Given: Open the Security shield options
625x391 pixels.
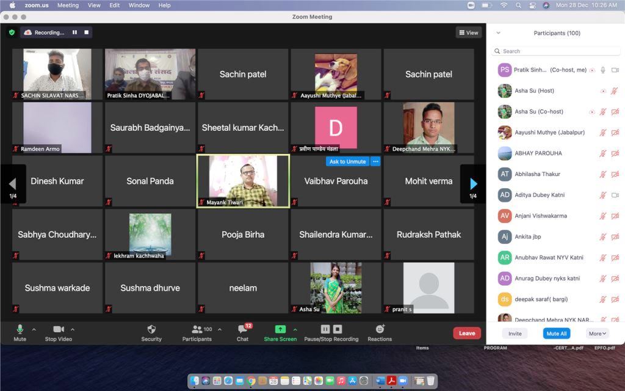Looking at the screenshot, I should tap(151, 329).
